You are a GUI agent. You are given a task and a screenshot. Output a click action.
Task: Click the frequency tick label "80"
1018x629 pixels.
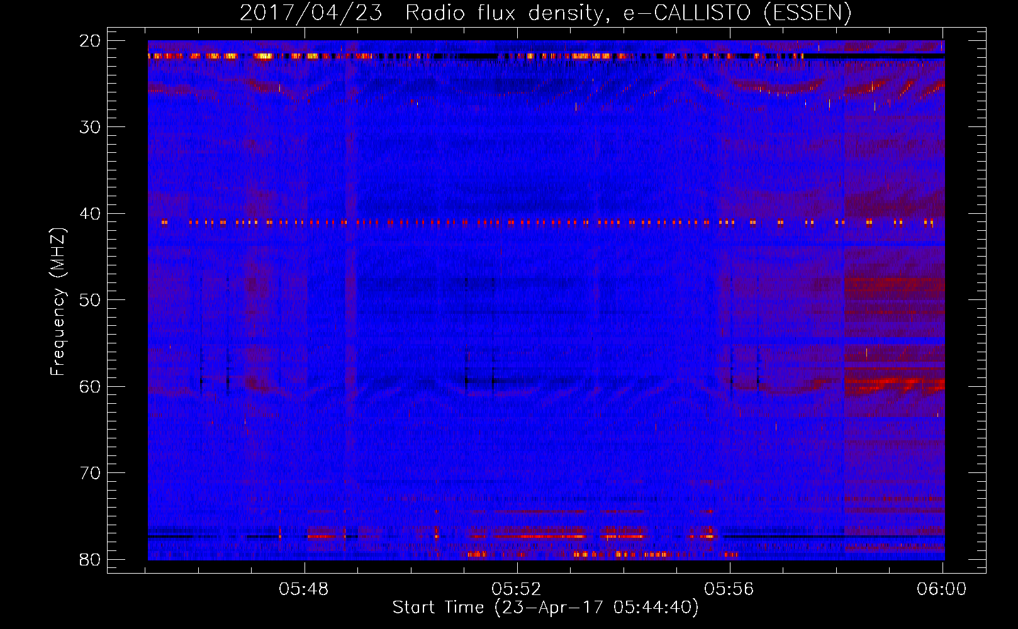91,559
